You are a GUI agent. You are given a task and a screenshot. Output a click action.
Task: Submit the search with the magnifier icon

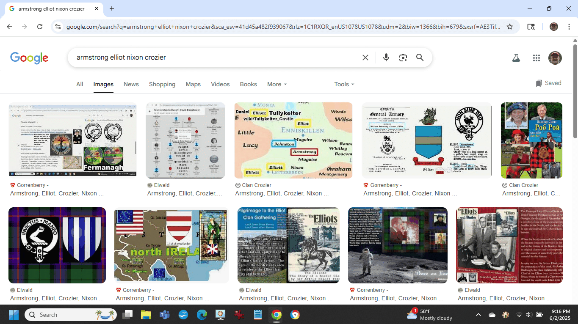click(420, 58)
